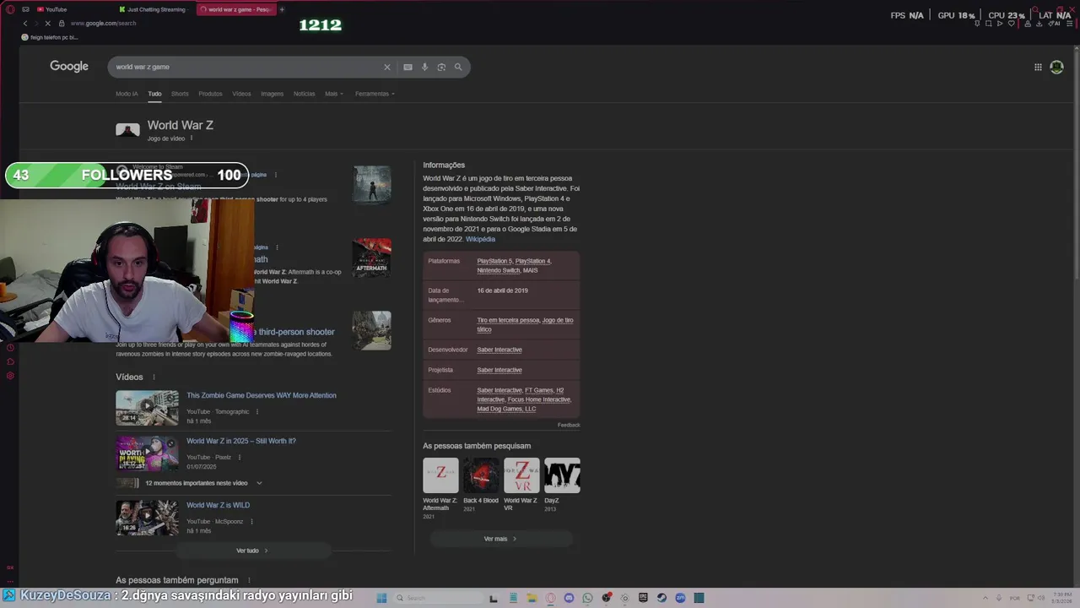This screenshot has width=1080, height=608.
Task: Clear the Google search box text
Action: (x=387, y=67)
